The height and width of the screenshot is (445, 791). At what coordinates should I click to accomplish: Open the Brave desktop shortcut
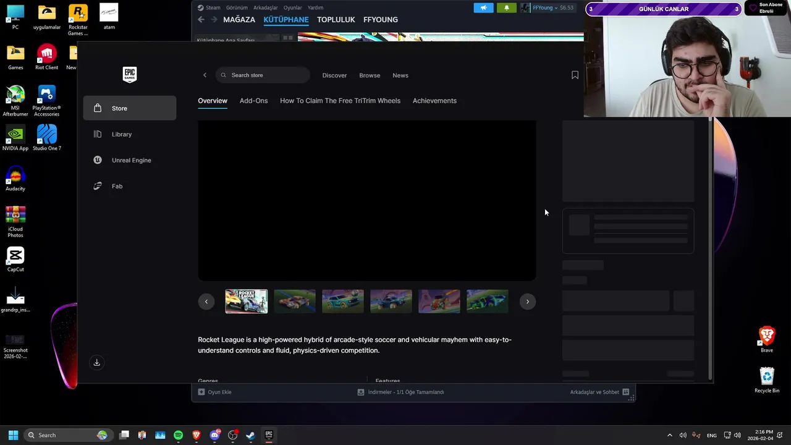767,339
